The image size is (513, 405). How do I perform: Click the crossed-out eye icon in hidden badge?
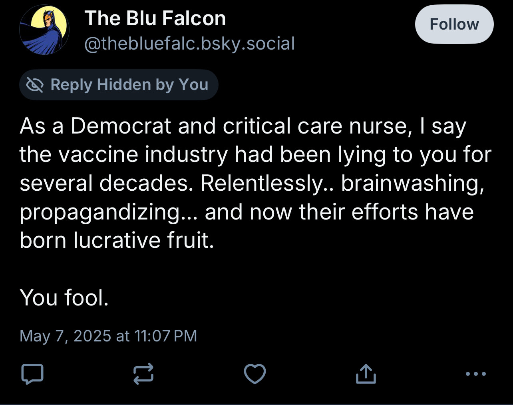35,85
